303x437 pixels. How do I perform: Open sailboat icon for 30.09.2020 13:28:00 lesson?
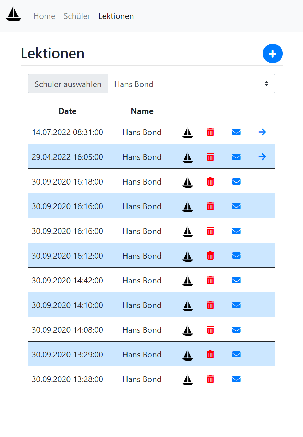pos(187,379)
